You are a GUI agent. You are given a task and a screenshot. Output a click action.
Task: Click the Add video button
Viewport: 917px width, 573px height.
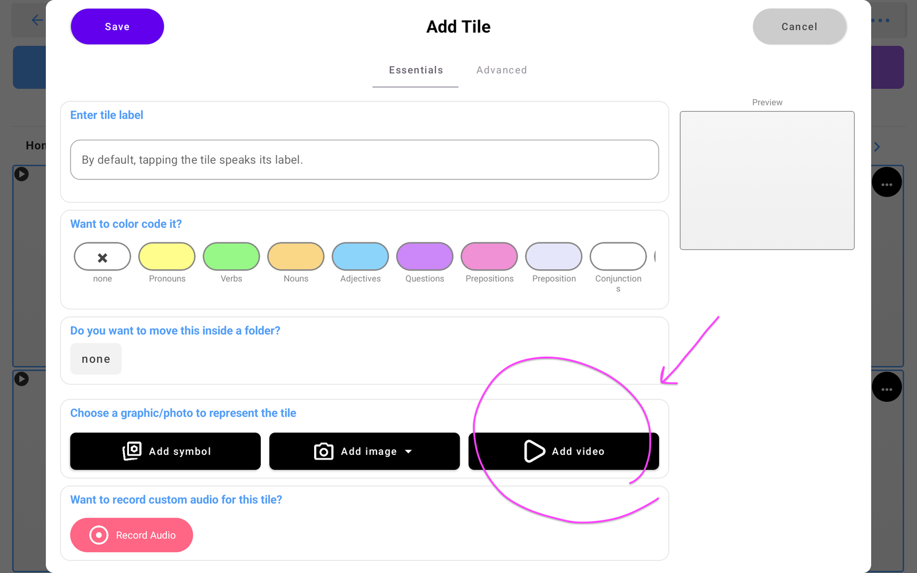563,451
